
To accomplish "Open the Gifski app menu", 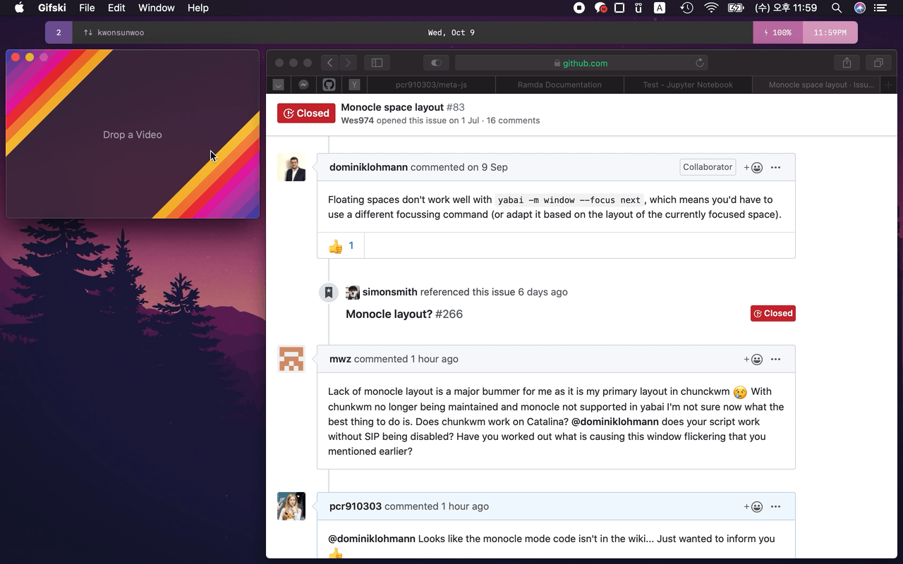I will tap(51, 8).
